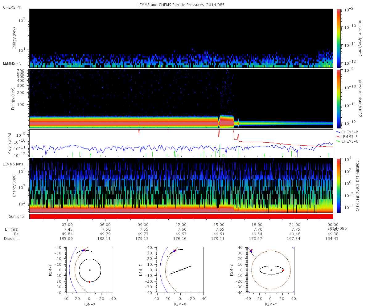Click the LT (hrs) row label
This screenshot has height=308, width=370.
(x=11, y=229)
